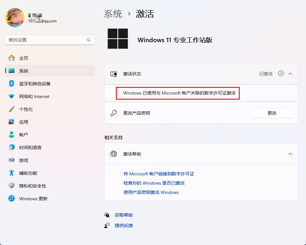Click the 提供反馈 person icon
306x245 pixels.
coord(107,226)
